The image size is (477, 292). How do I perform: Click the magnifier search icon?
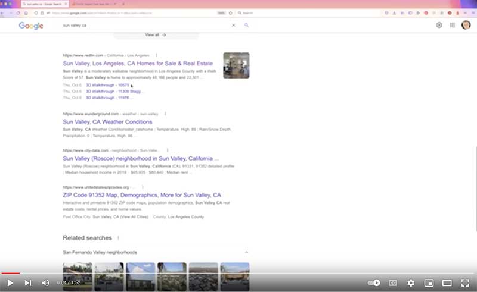click(246, 25)
